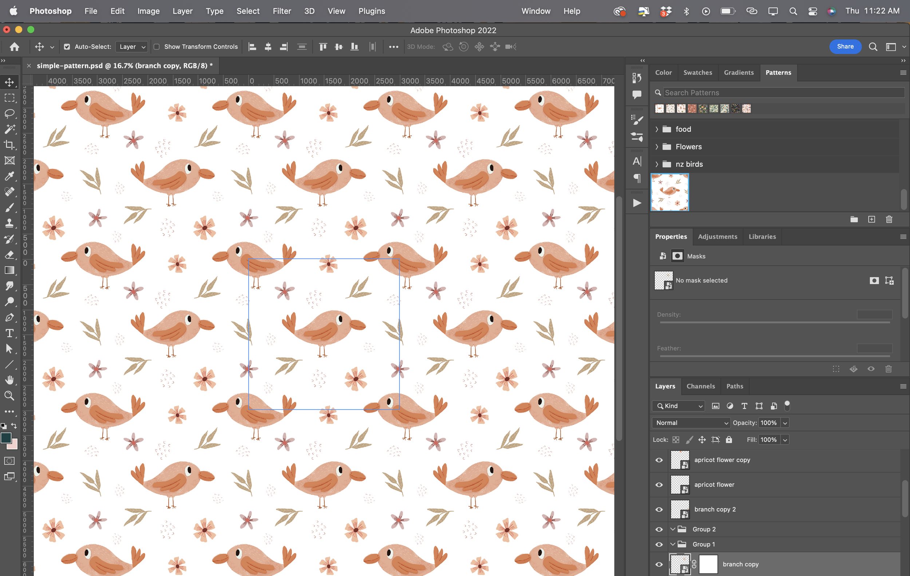Viewport: 910px width, 576px height.
Task: Click the foreground color swatch
Action: [x=6, y=438]
